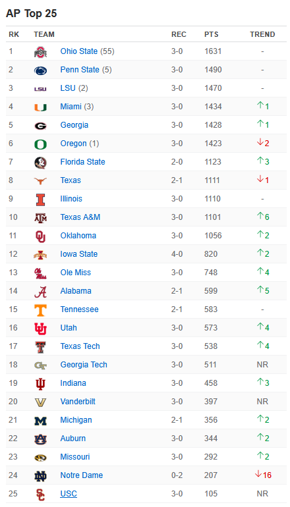Image resolution: width=290 pixels, height=507 pixels.
Task: Open the Georgia Tech team link
Action: [84, 364]
